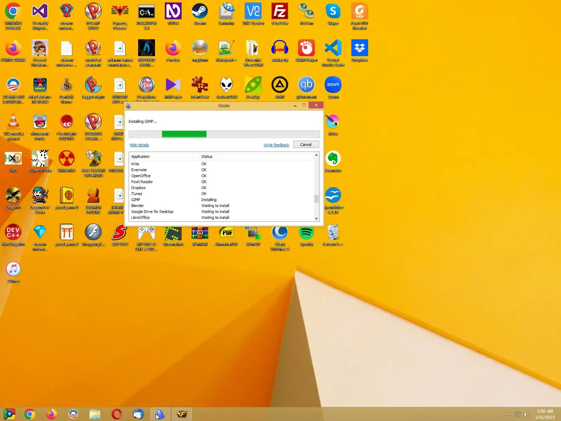Screen dimensions: 561x421
Task: Select the GOM Player desktop icon
Action: [306, 51]
